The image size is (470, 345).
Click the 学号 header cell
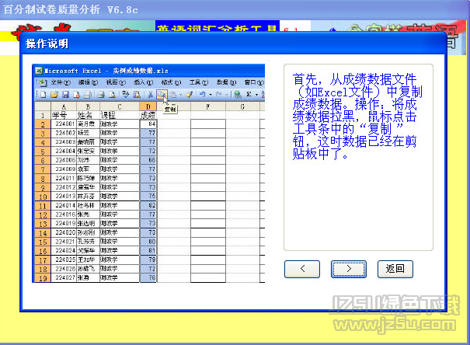64,115
